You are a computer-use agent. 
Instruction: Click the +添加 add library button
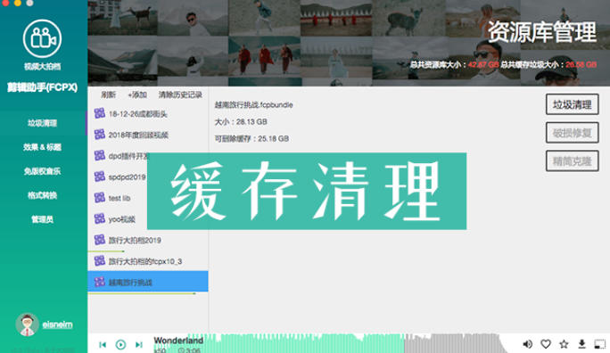pos(137,94)
